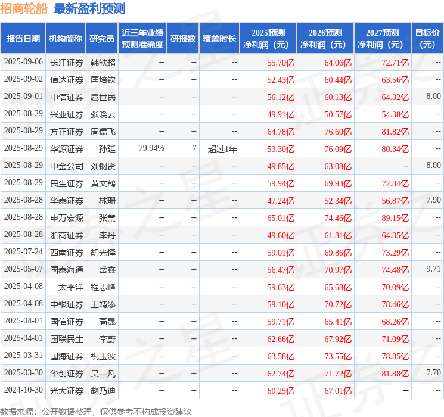Image resolution: width=444 pixels, height=417 pixels.
Task: Click the 国信证券 institution cell
Action: click(x=67, y=322)
